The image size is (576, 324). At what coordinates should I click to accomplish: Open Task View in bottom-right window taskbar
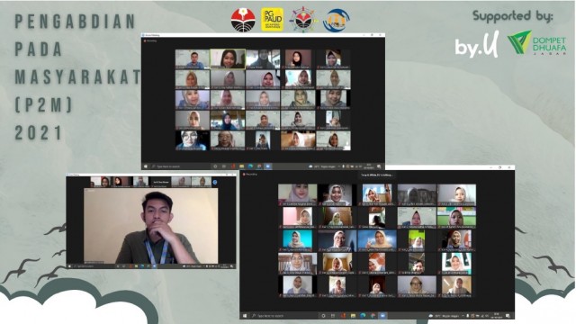(333, 316)
